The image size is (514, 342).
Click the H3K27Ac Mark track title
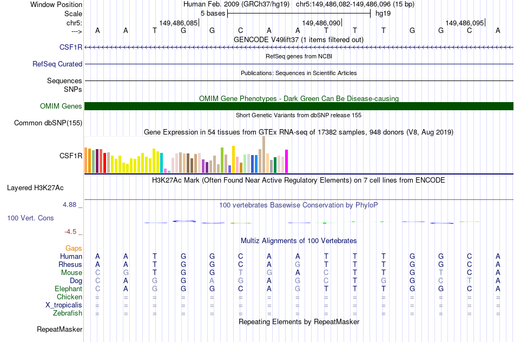pos(299,180)
